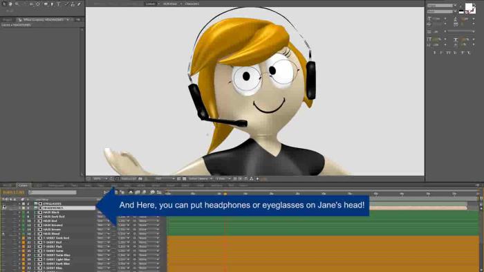
Task: Select the Clone Stamp tool
Action: (x=73, y=4)
